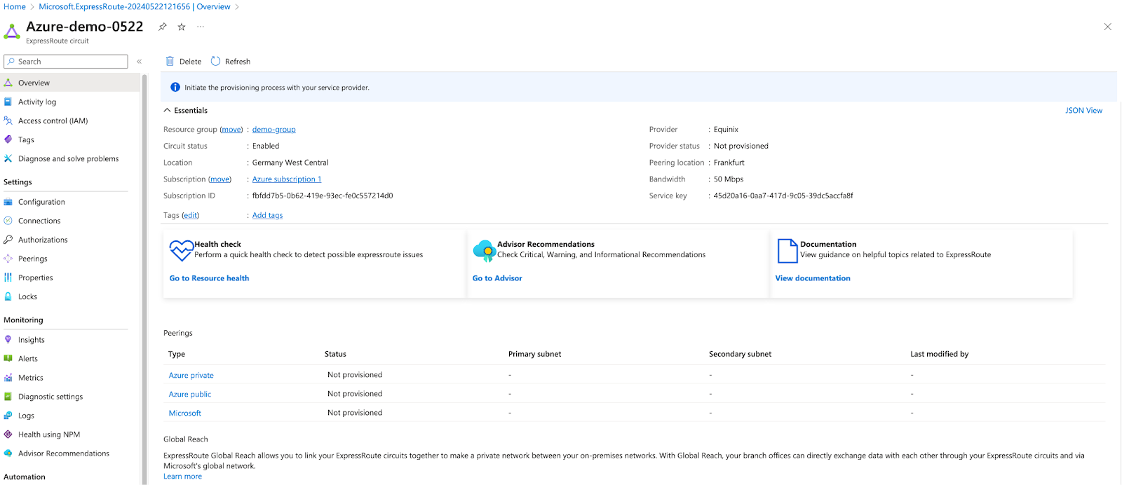Screen dimensions: 1122x485
Task: Click the edit link beside Tags
Action: [x=191, y=215]
